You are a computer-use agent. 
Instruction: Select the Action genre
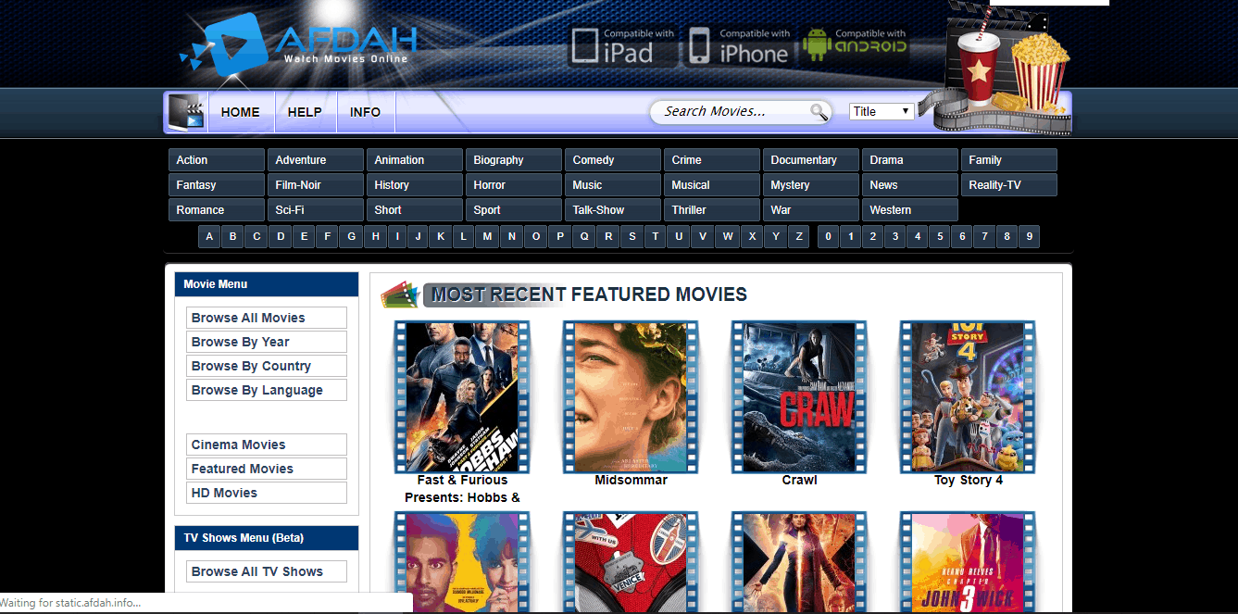click(217, 160)
